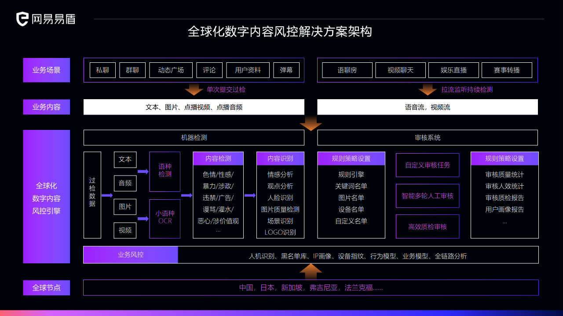Screen dimensions: 563x316
Task: Select the 情感分析 entry
Action: point(280,174)
